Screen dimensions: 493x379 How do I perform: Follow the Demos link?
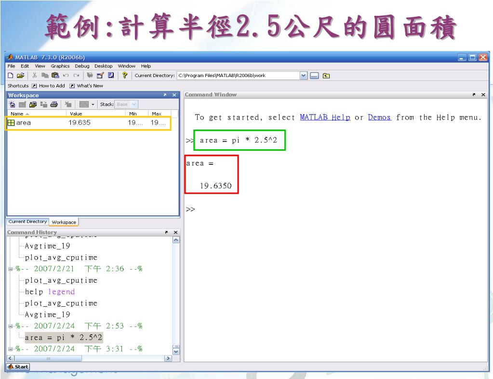pos(379,117)
